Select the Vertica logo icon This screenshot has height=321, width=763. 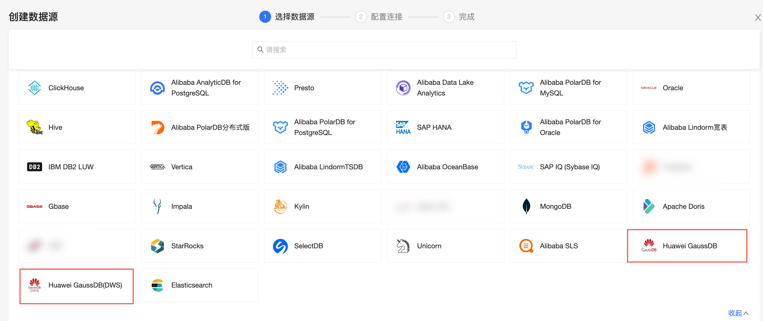pyautogui.click(x=157, y=167)
